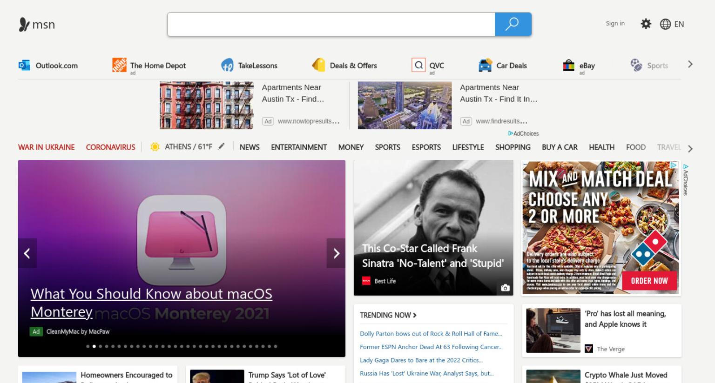Viewport: 715px width, 383px height.
Task: Open the Lady Gaga trending story
Action: point(421,360)
